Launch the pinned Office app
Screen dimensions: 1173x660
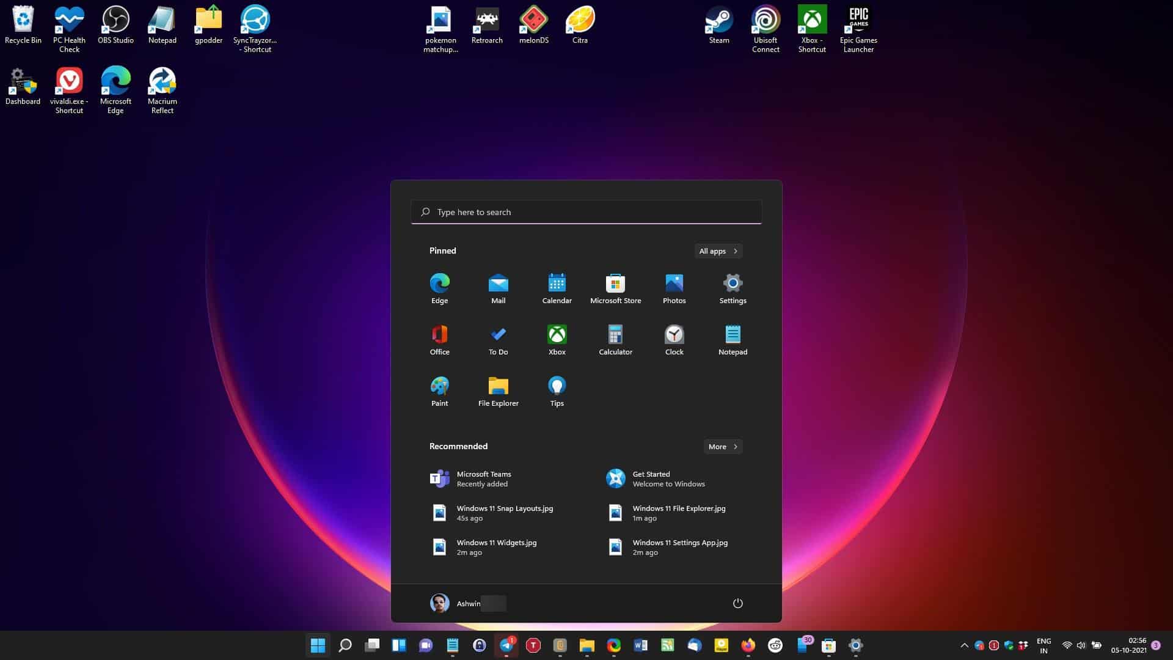click(x=439, y=340)
